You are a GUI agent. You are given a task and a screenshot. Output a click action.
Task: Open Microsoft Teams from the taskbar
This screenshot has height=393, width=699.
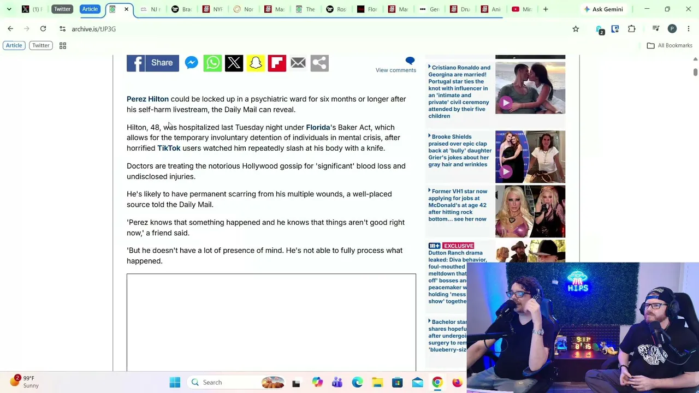337,383
